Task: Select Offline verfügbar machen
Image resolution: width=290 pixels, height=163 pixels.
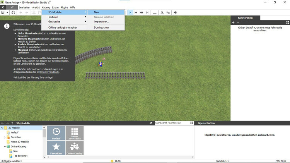Action: point(64,27)
